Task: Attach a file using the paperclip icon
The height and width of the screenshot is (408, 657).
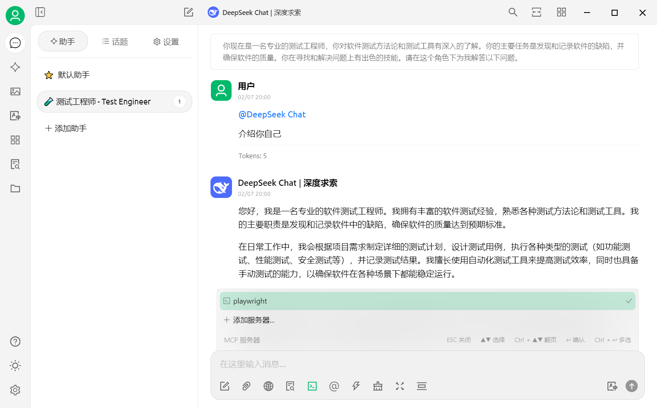Action: click(246, 386)
